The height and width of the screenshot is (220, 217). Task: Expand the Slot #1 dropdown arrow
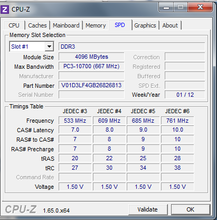[x=49, y=47]
